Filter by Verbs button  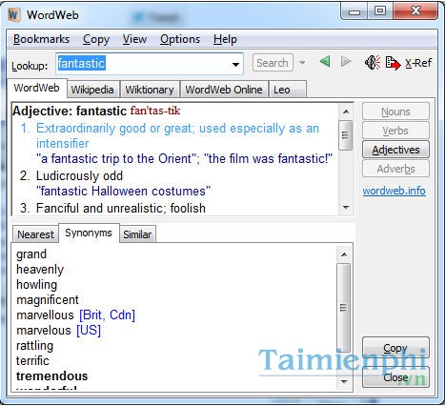pos(395,131)
